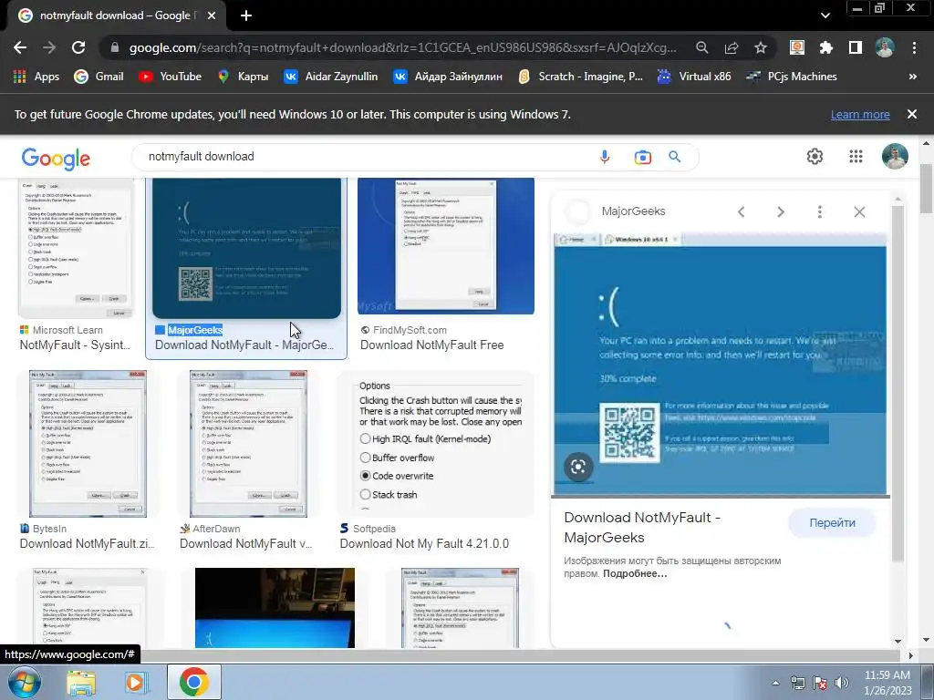The image size is (934, 700).
Task: Share this page using the share icon
Action: click(x=732, y=47)
